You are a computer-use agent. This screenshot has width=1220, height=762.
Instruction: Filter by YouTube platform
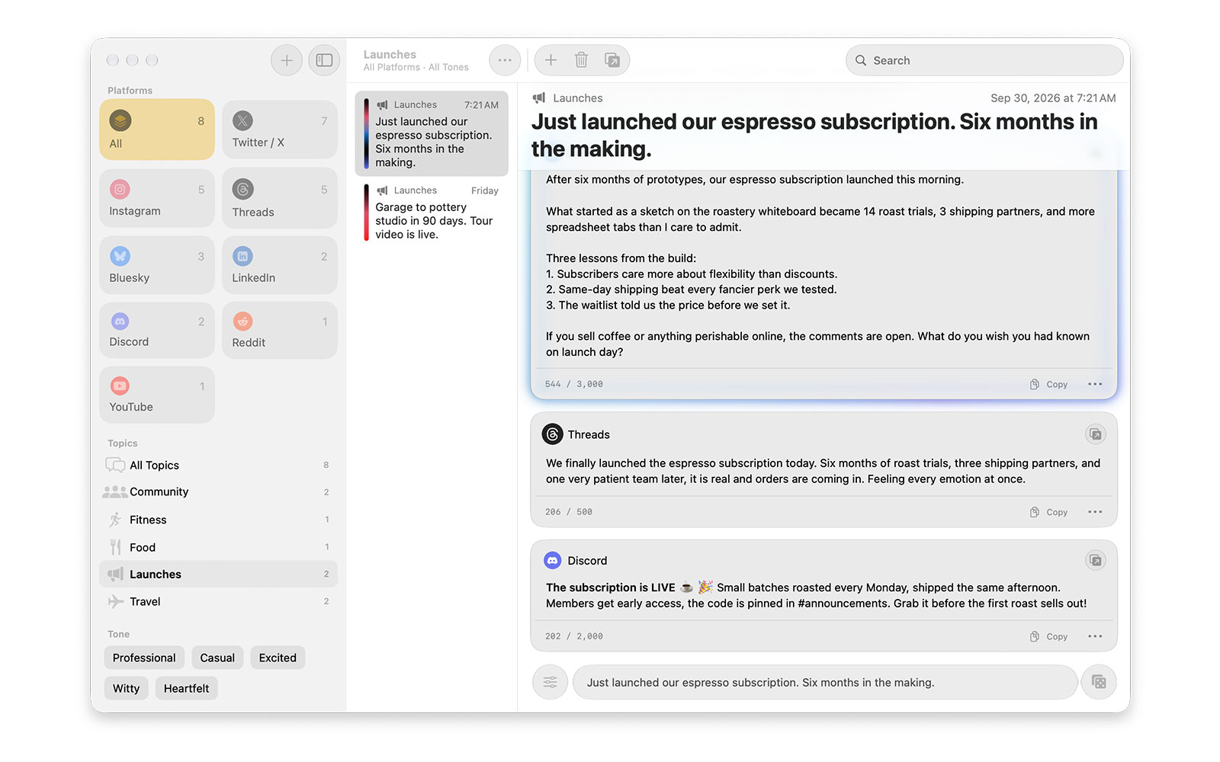(x=157, y=395)
